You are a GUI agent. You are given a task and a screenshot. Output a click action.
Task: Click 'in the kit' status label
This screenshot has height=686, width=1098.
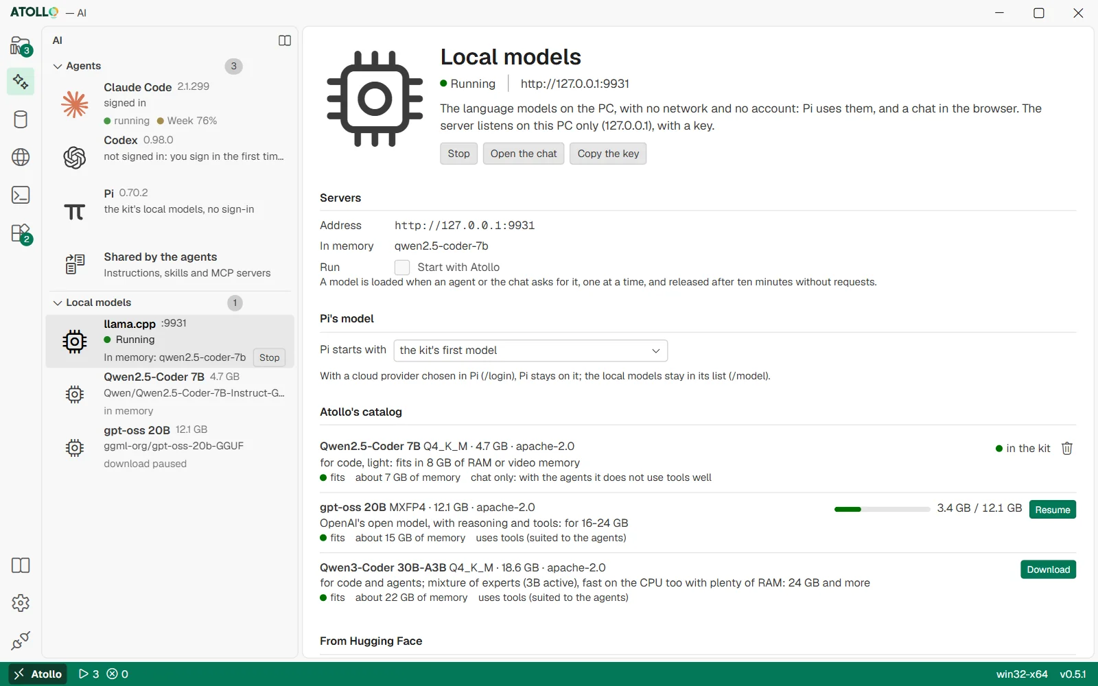point(1023,449)
